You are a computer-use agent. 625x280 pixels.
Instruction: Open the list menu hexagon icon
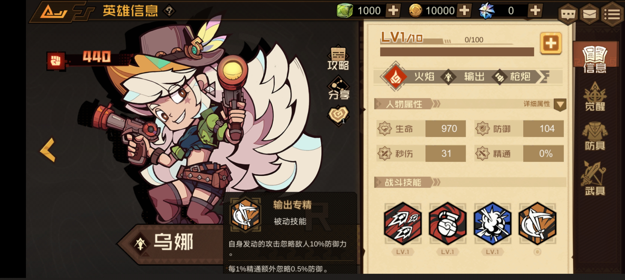[612, 14]
